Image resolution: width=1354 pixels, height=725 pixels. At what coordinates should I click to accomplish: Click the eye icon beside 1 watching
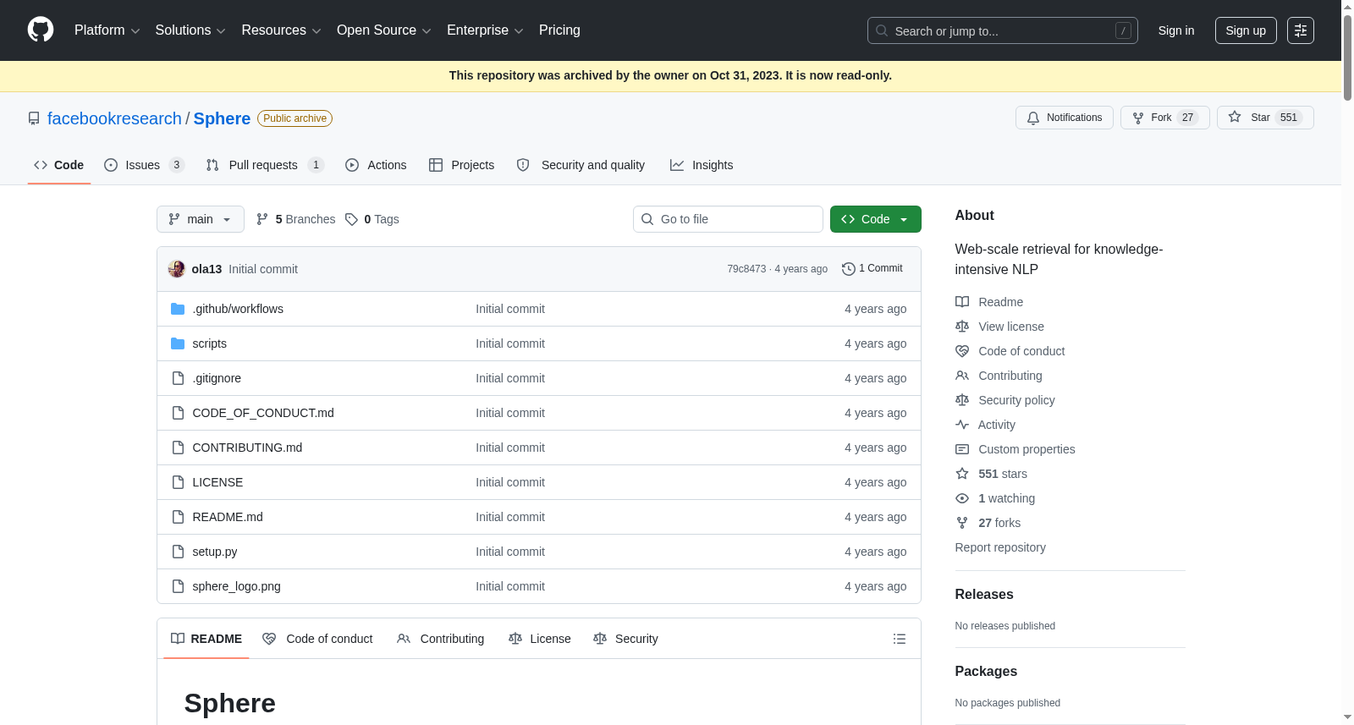(x=962, y=498)
